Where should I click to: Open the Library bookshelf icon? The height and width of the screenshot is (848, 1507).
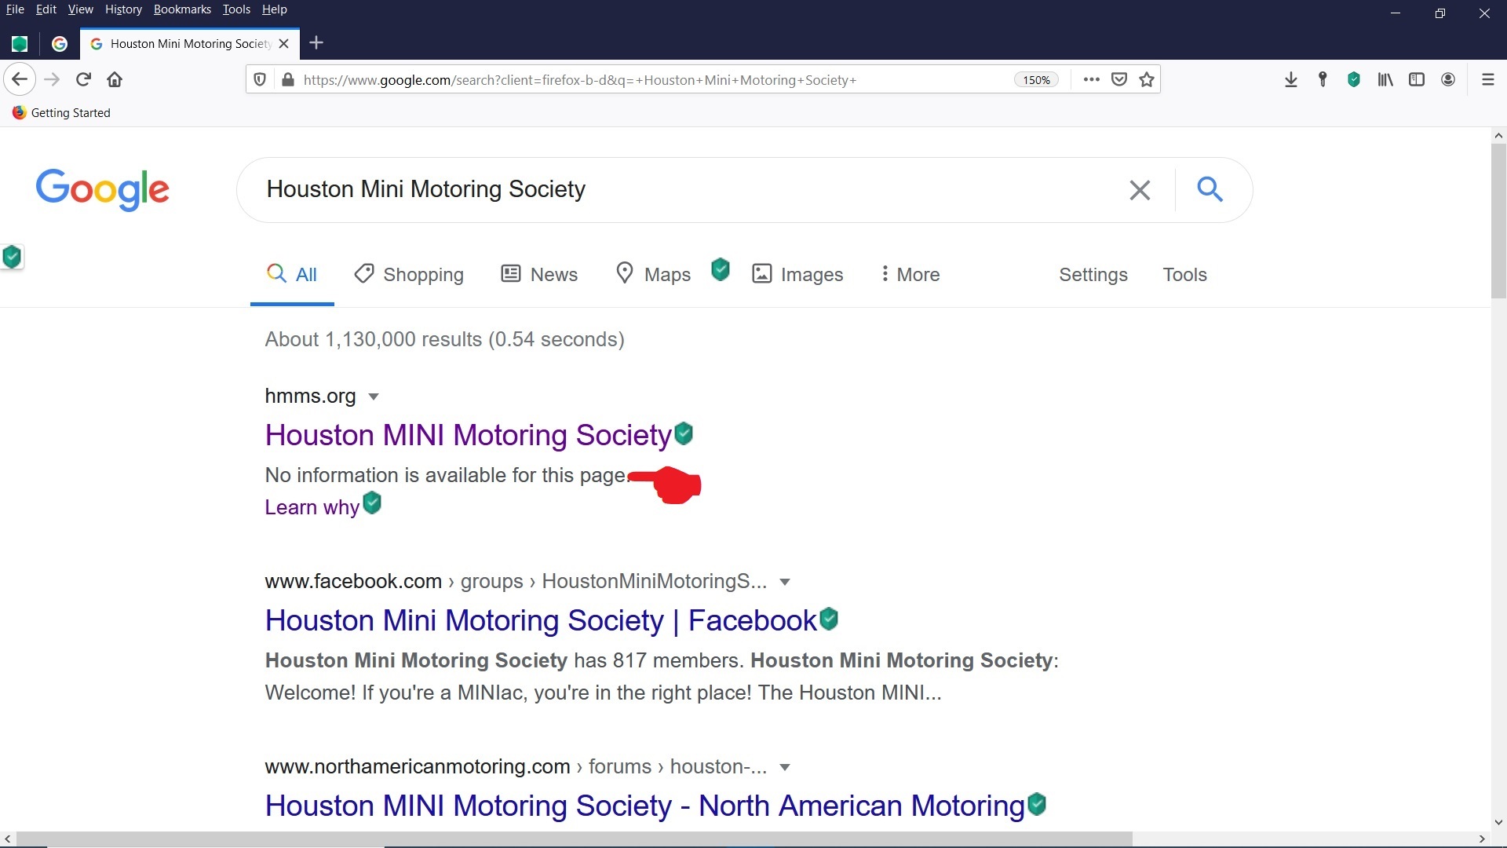tap(1385, 79)
